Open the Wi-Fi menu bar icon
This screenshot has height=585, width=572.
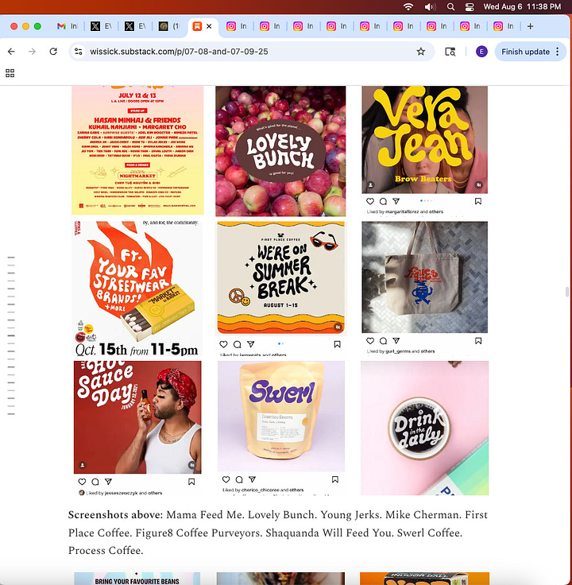pyautogui.click(x=408, y=6)
